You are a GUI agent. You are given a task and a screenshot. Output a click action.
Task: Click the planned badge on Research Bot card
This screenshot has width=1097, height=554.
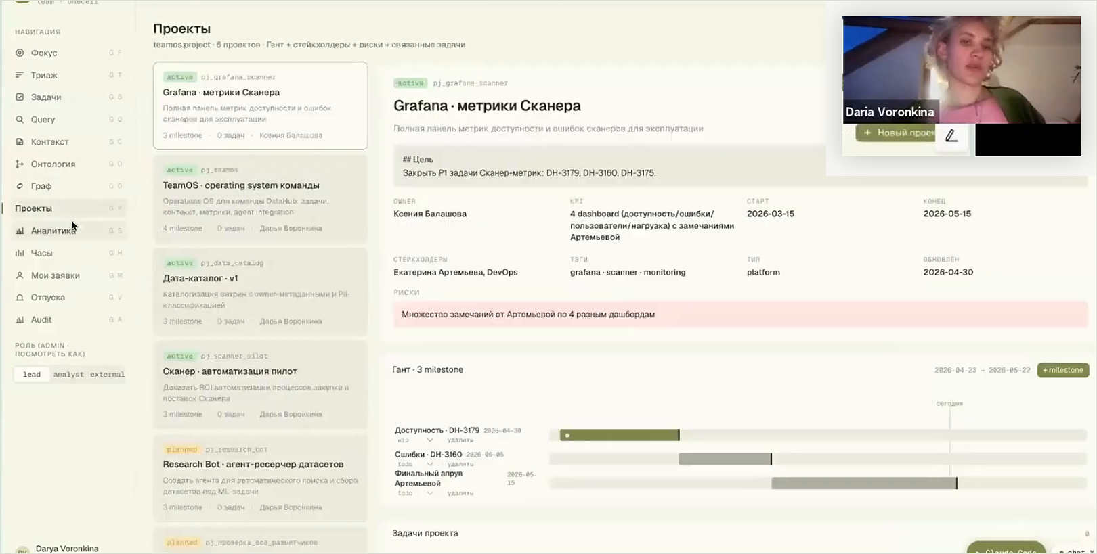coord(181,449)
